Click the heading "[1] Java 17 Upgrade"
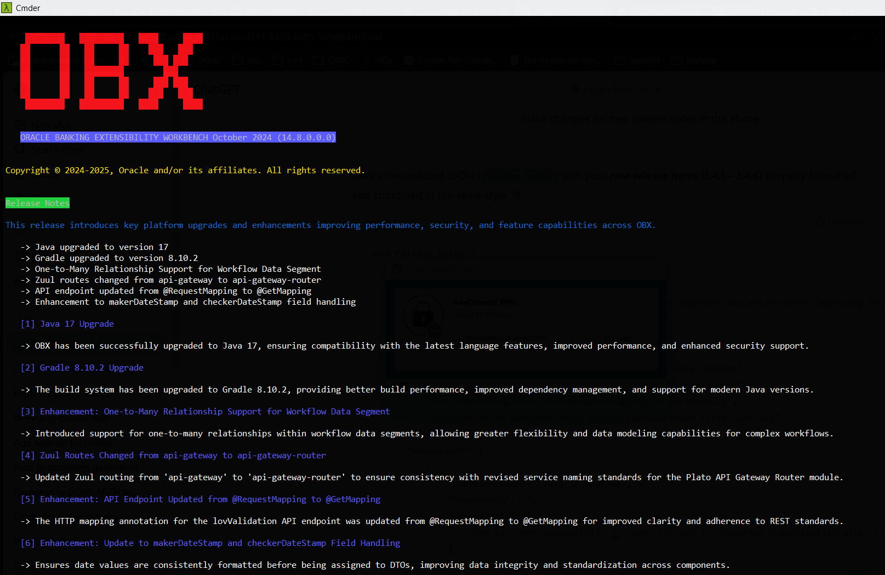 [x=67, y=324]
